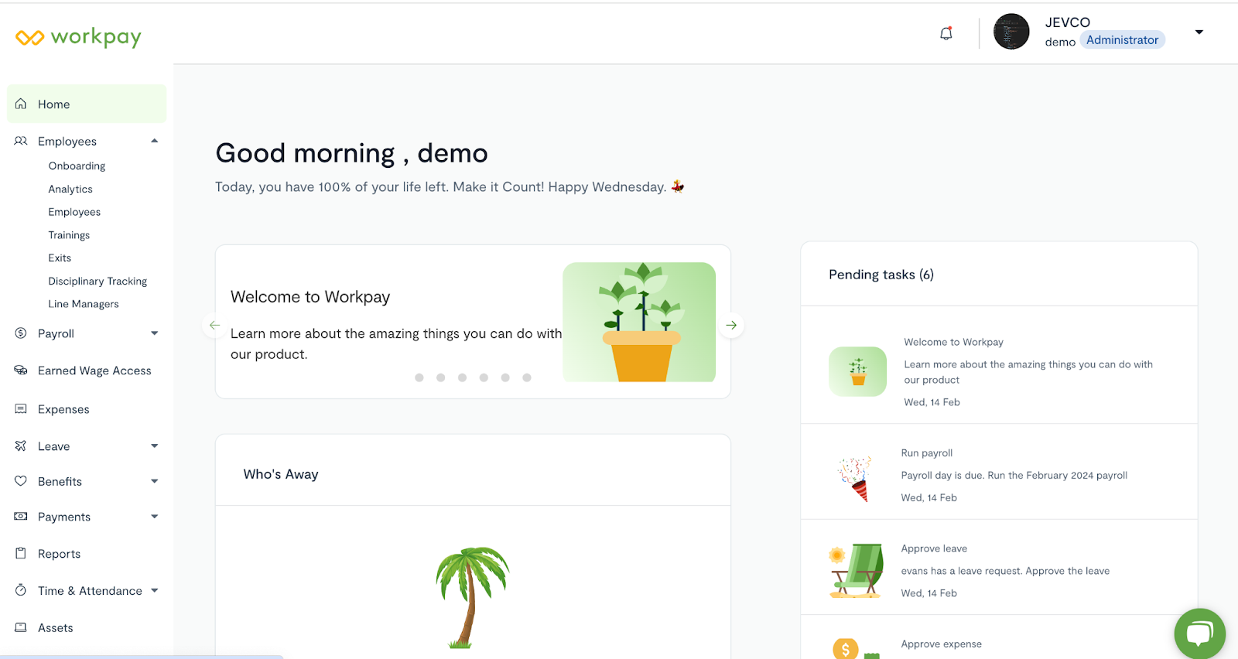Click the Assets laptop icon
The width and height of the screenshot is (1238, 659).
click(x=21, y=627)
